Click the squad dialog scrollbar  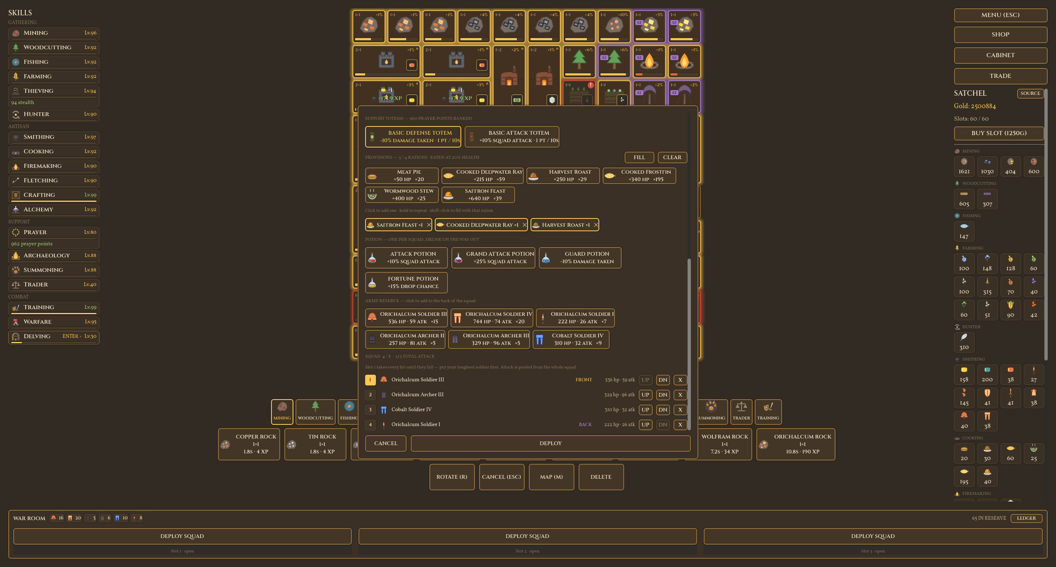click(689, 344)
